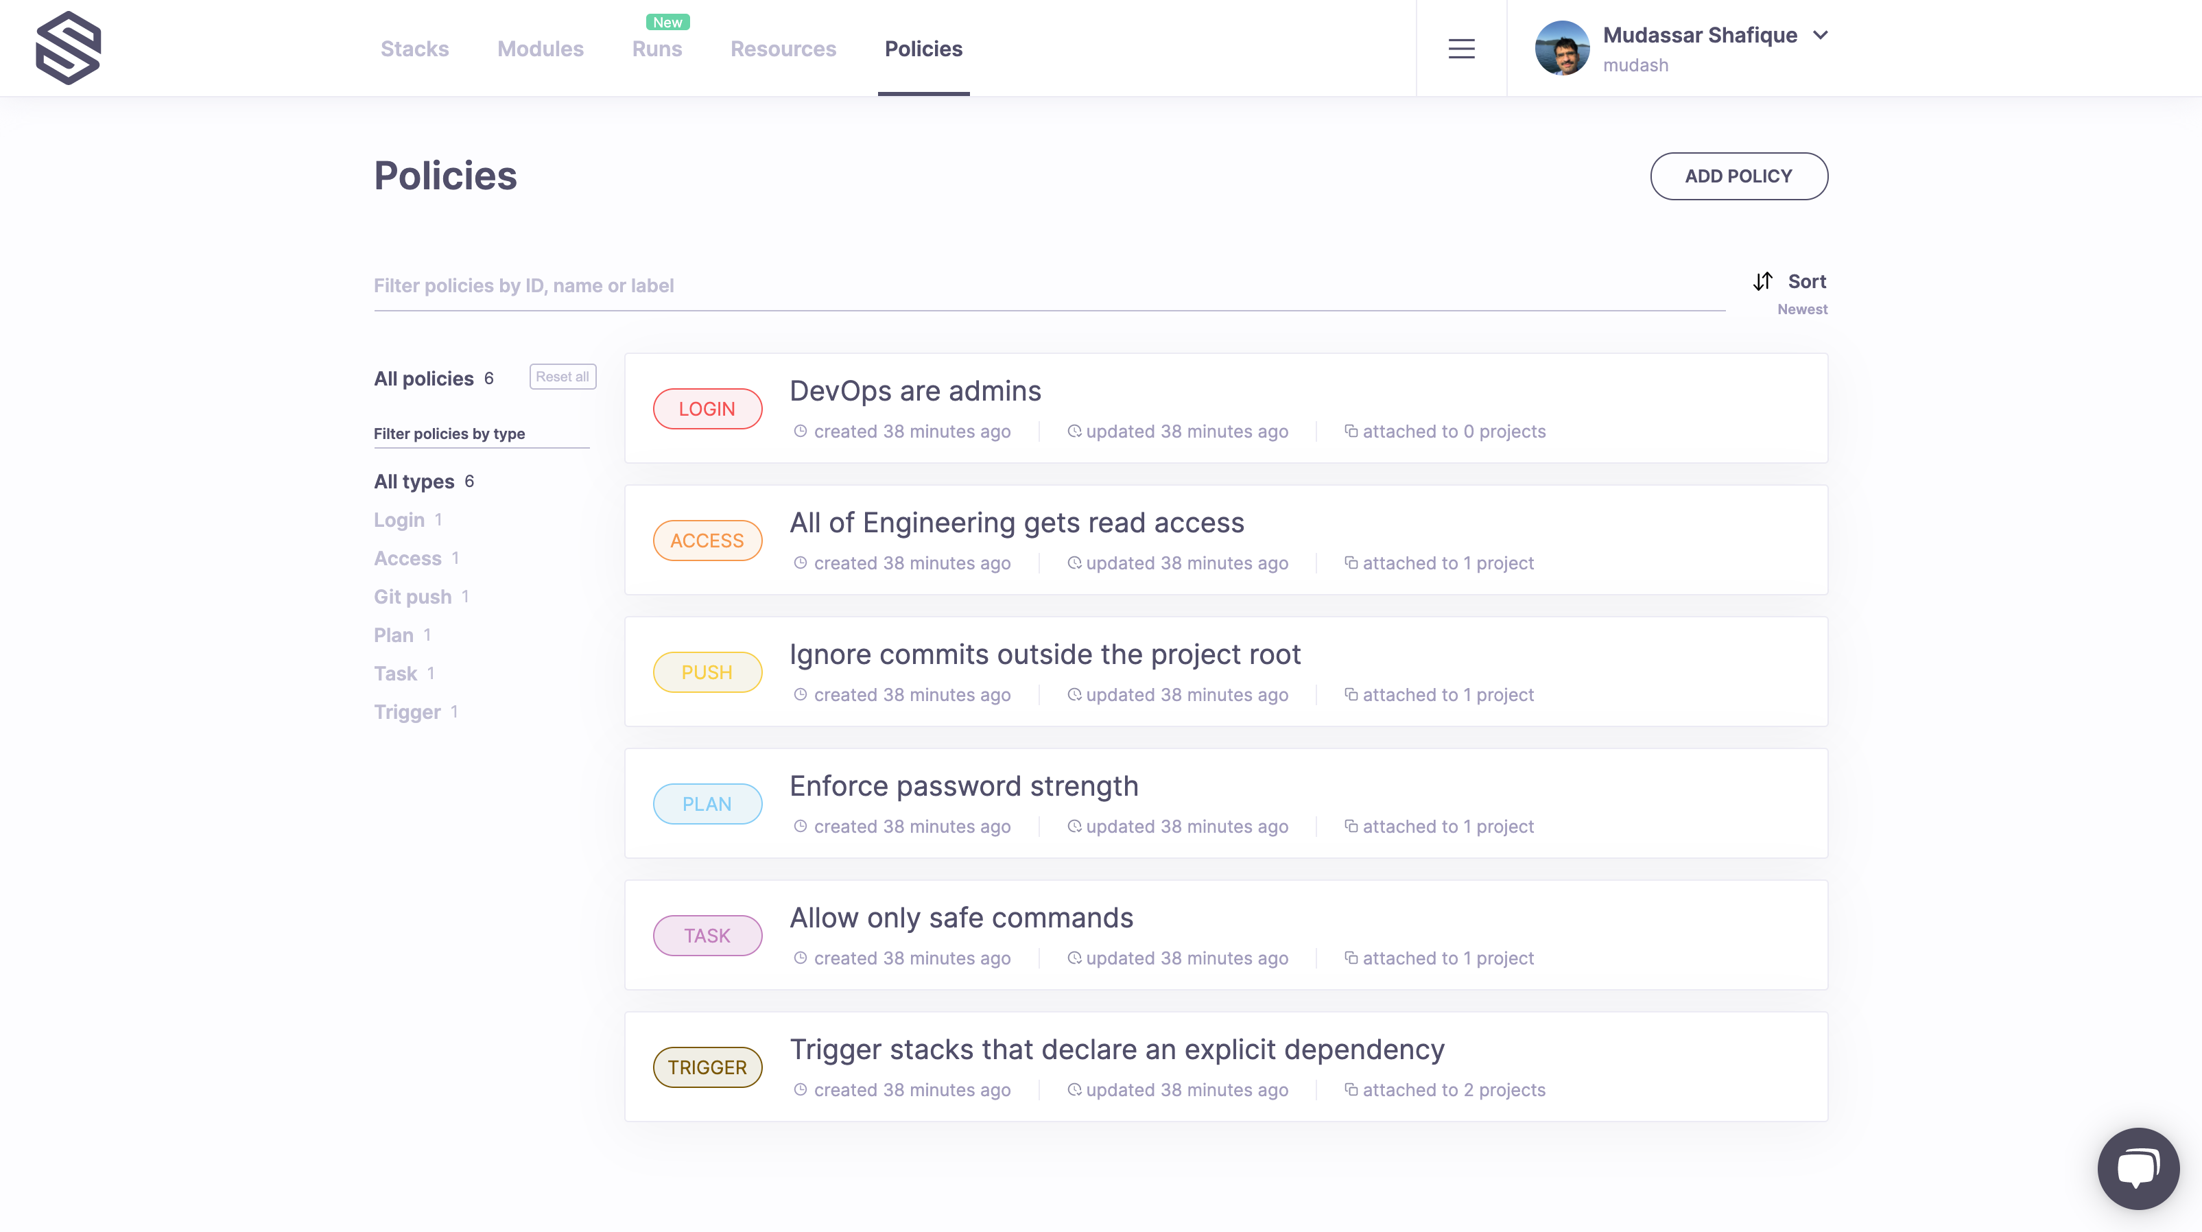
Task: Click the TRIGGER policy type badge
Action: [707, 1067]
